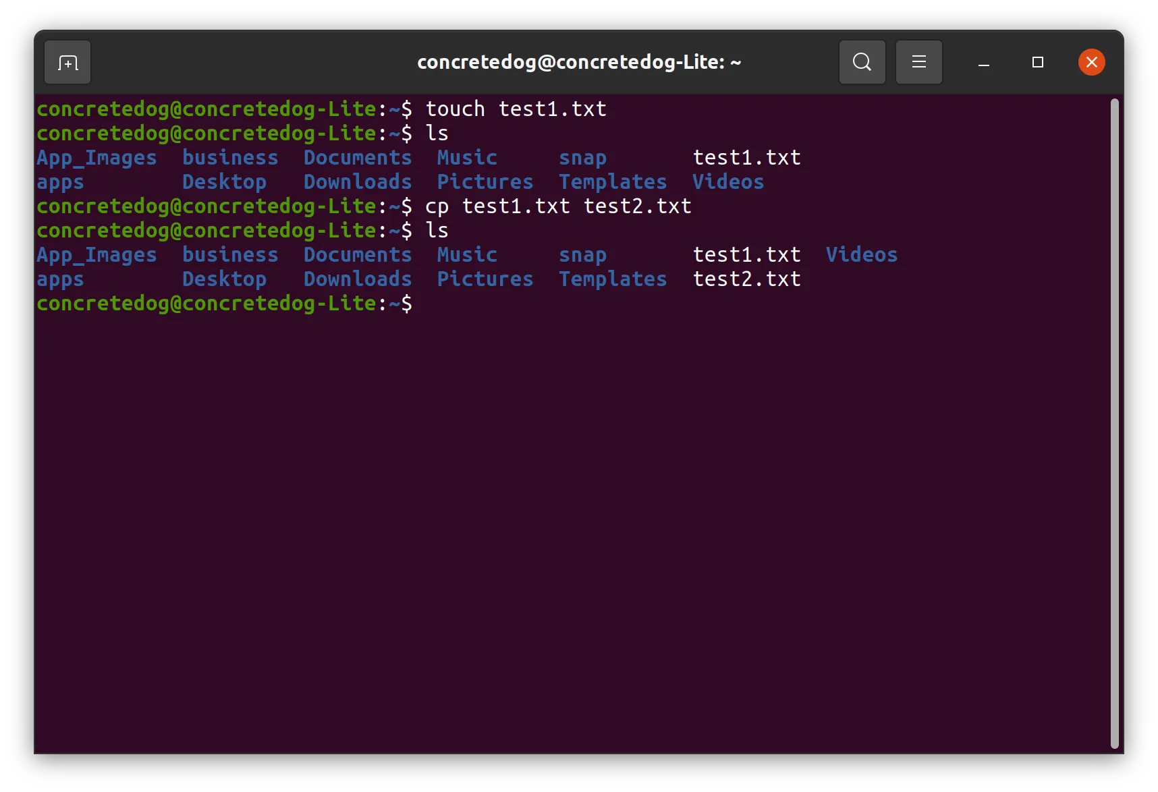Click the Videos directory in last listing
The height and width of the screenshot is (792, 1158).
862,255
